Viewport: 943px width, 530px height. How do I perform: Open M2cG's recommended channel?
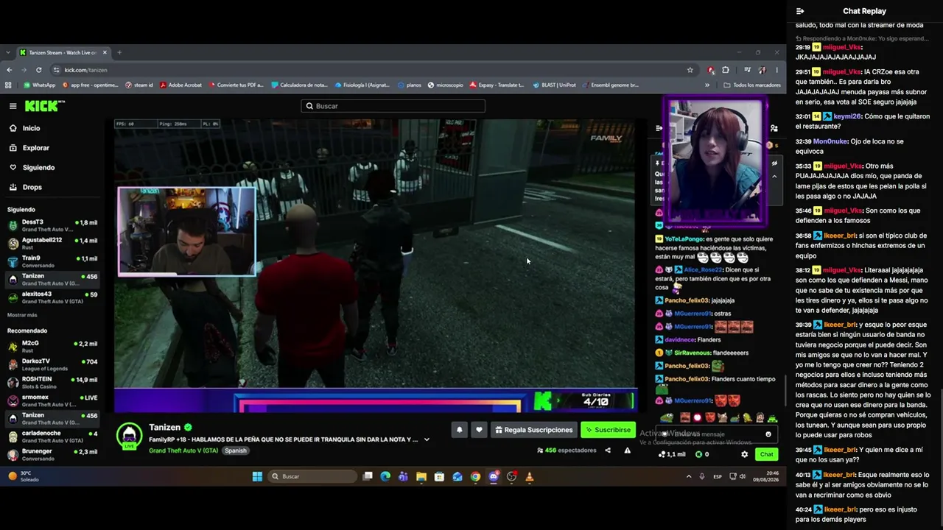coord(52,346)
